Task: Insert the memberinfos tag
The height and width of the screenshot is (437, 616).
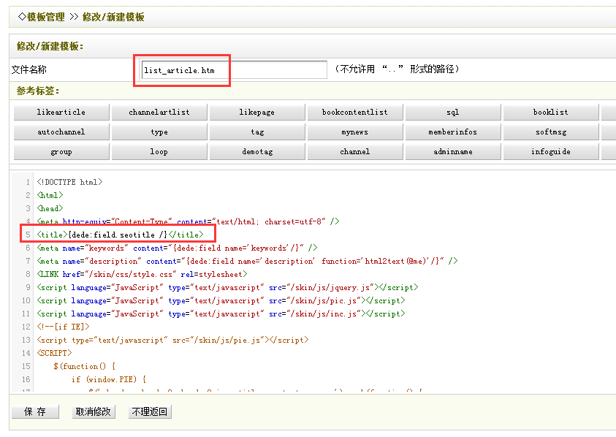Action: tap(453, 132)
